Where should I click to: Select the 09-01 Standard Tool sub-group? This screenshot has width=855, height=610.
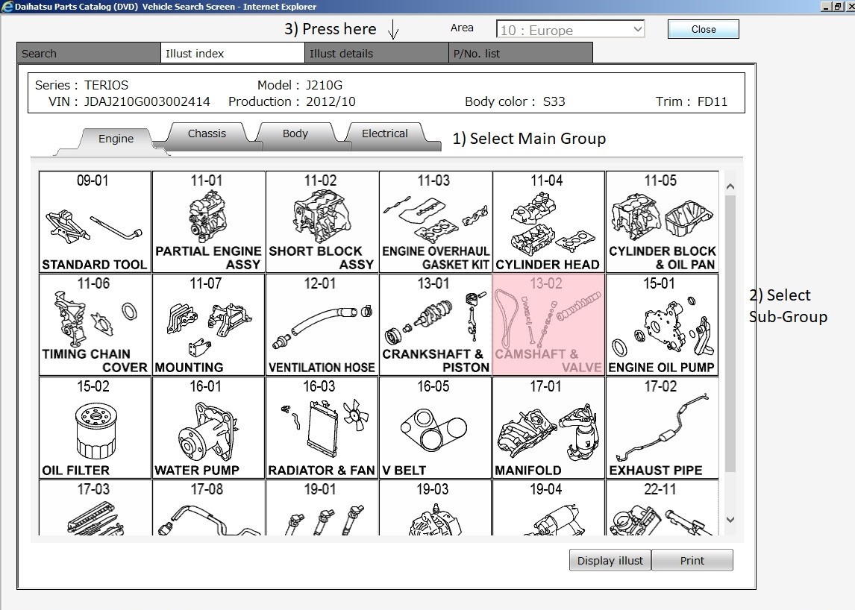tap(95, 222)
